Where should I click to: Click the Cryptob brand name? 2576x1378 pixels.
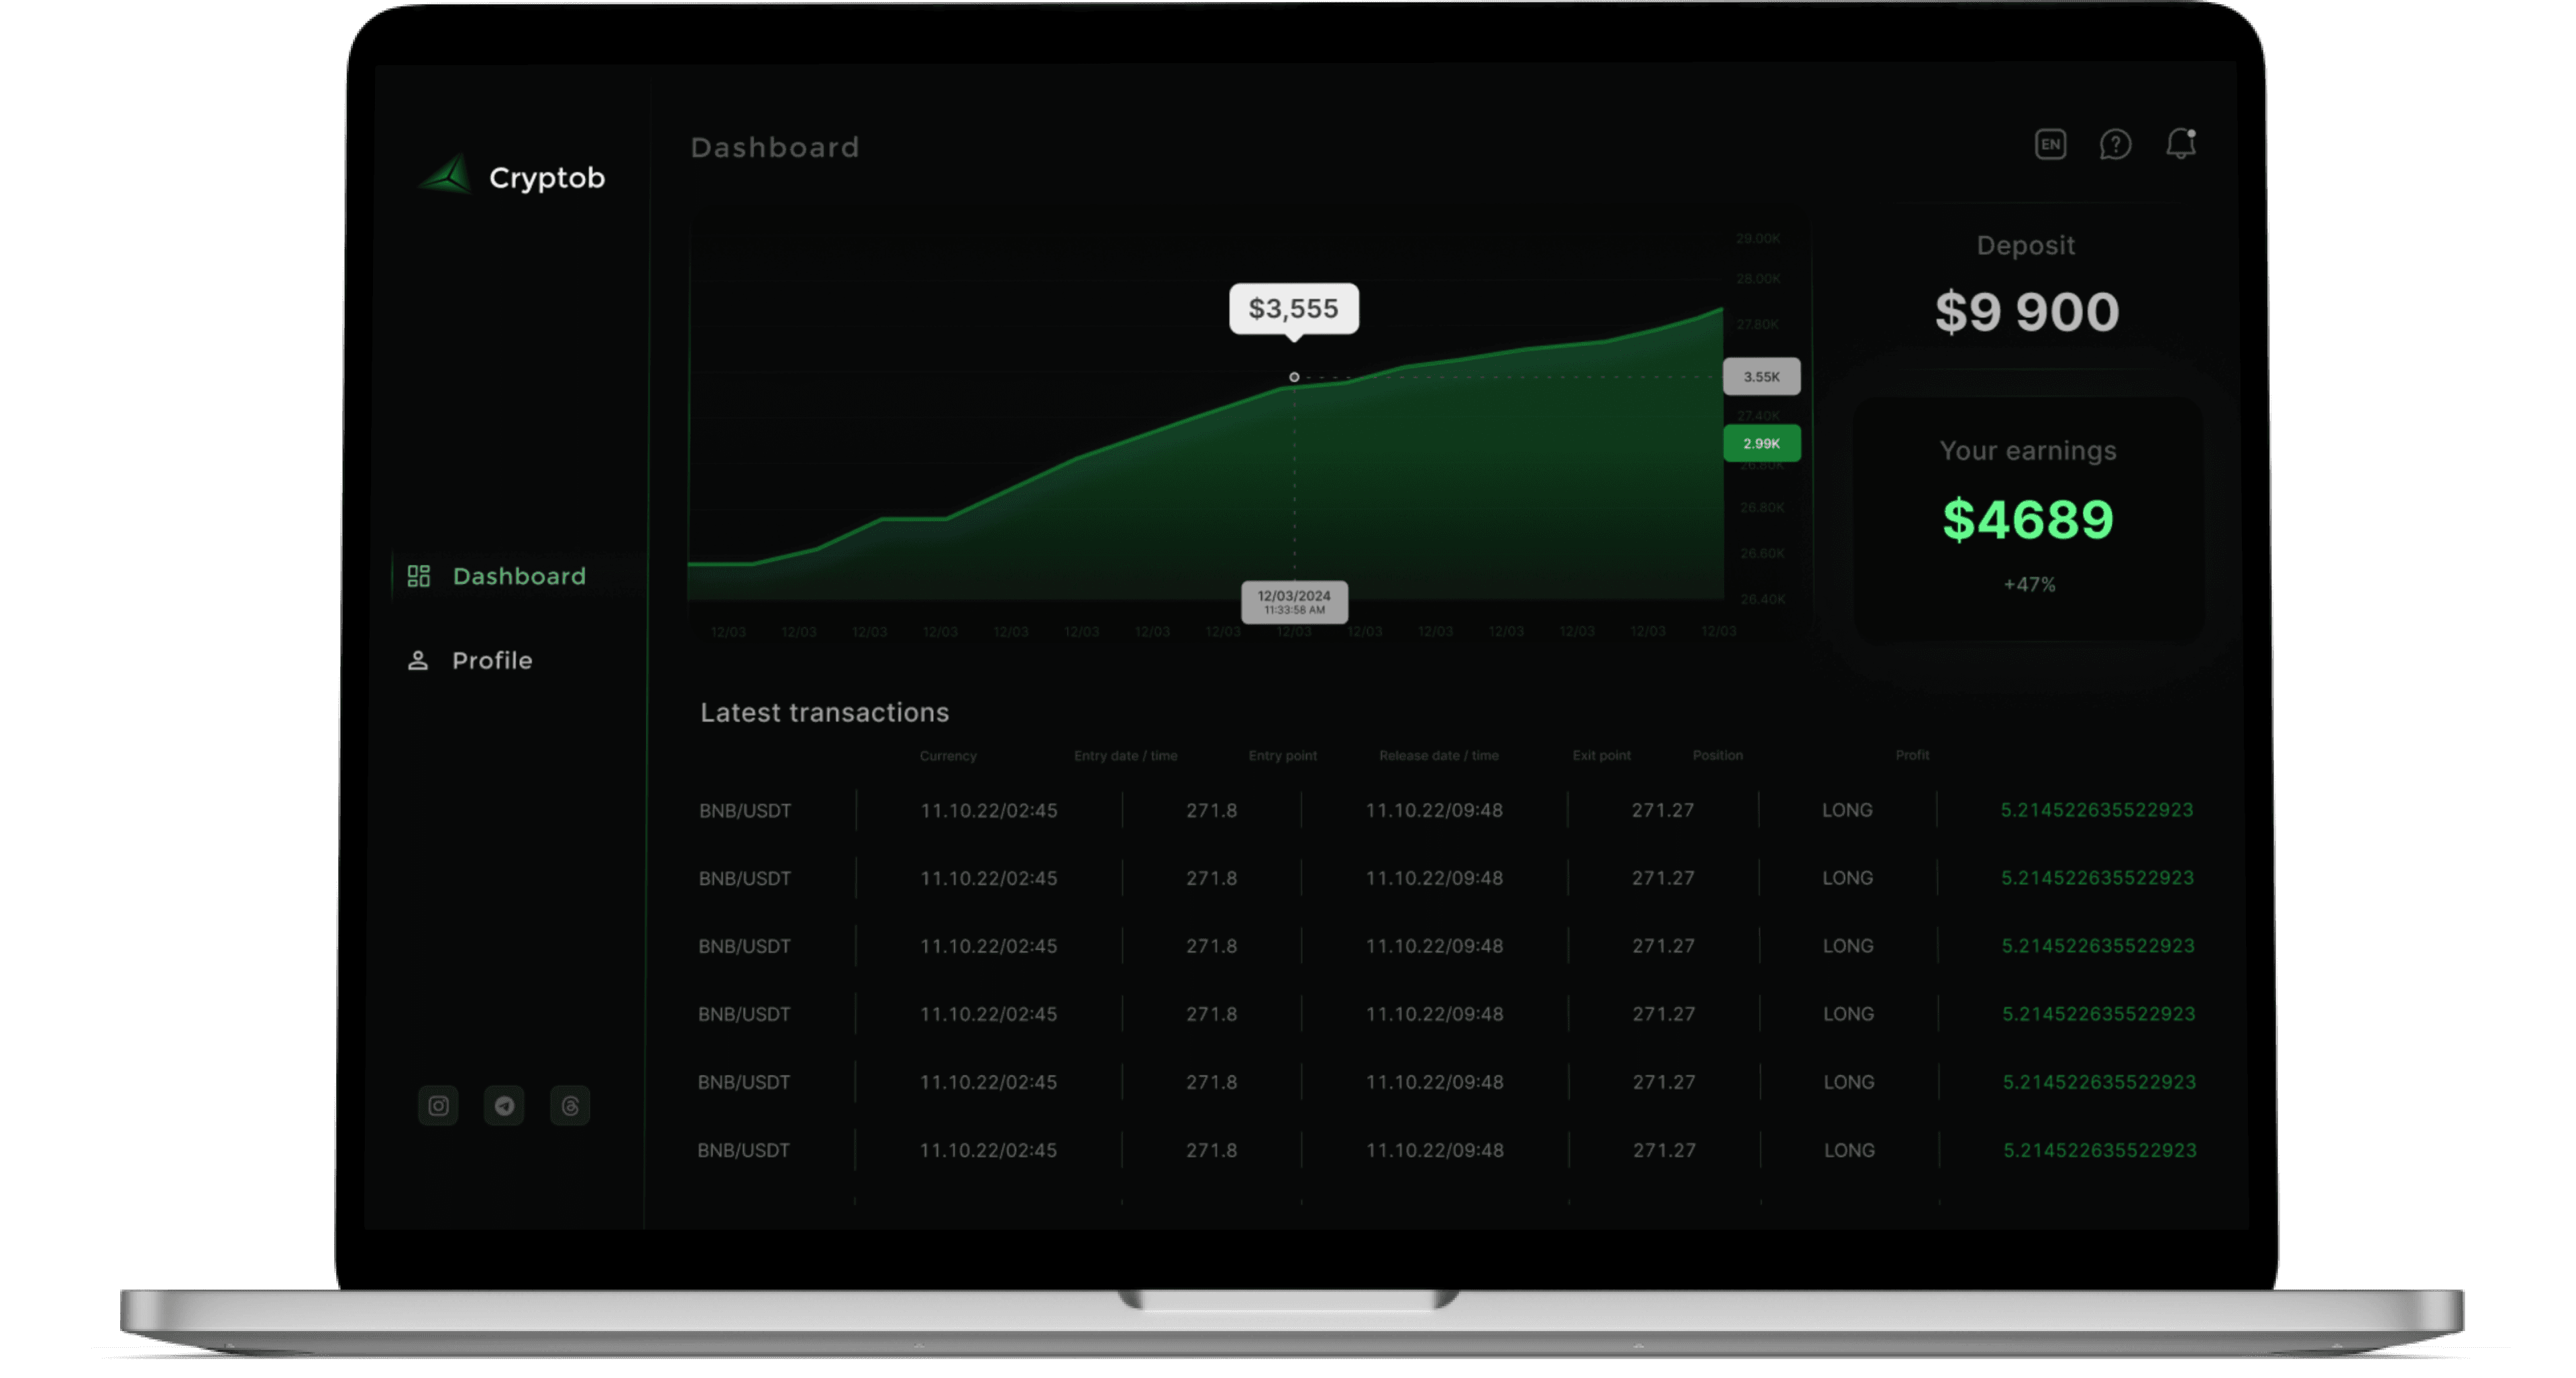pyautogui.click(x=547, y=177)
